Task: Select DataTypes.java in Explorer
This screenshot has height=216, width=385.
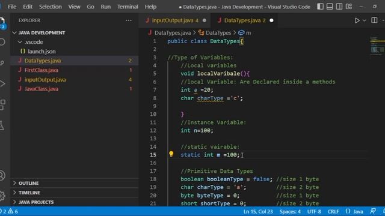Action: [74, 61]
